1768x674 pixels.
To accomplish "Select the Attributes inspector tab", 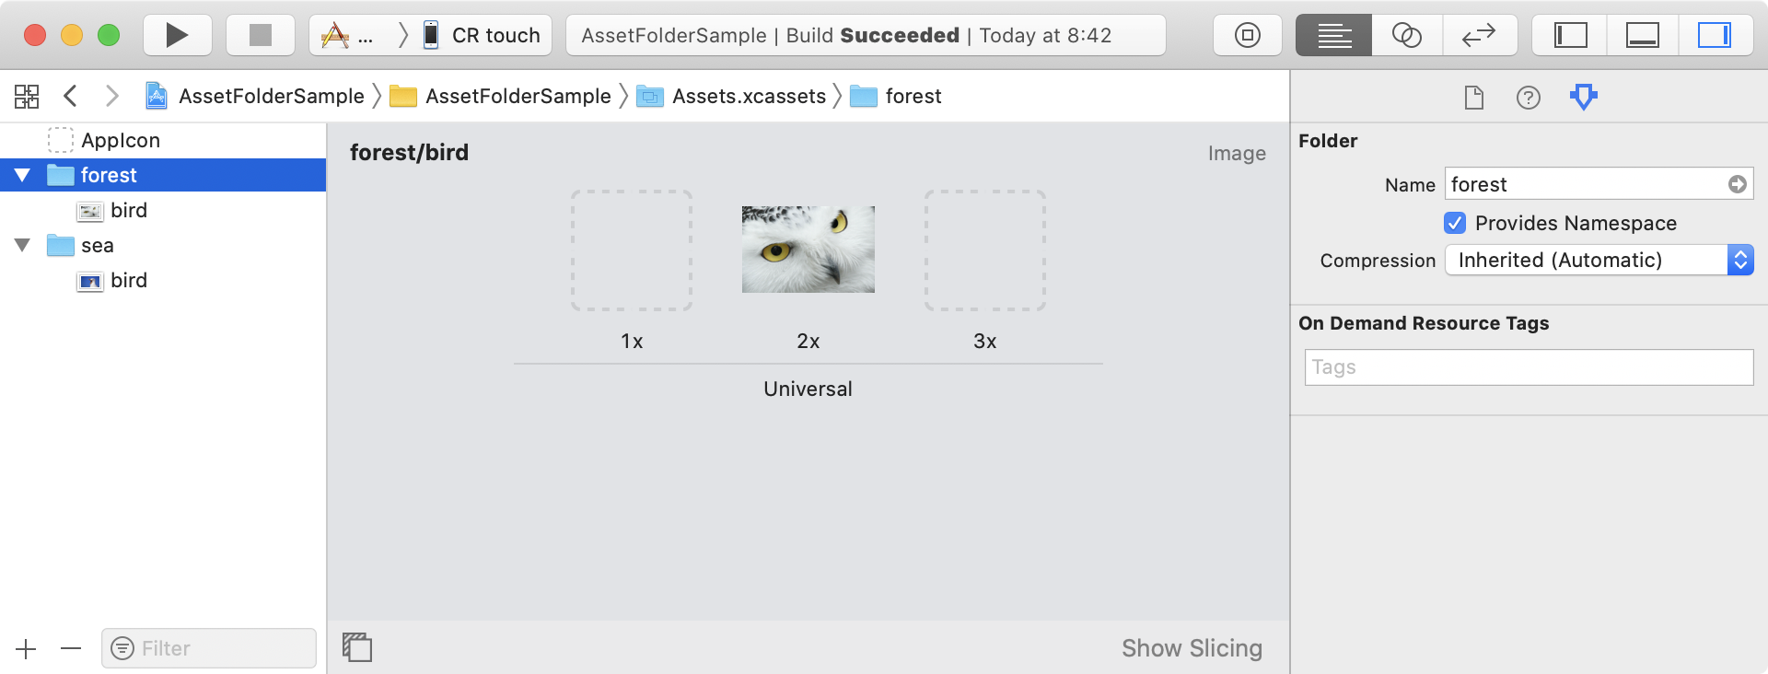I will (1583, 97).
